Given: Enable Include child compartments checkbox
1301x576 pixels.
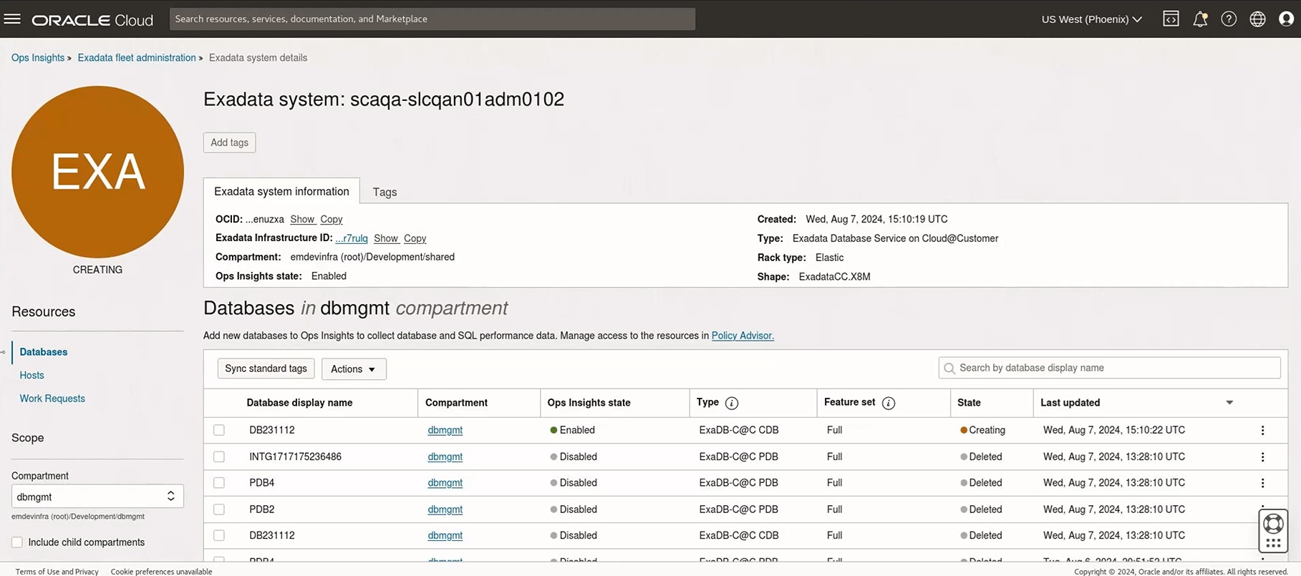Looking at the screenshot, I should pos(17,542).
